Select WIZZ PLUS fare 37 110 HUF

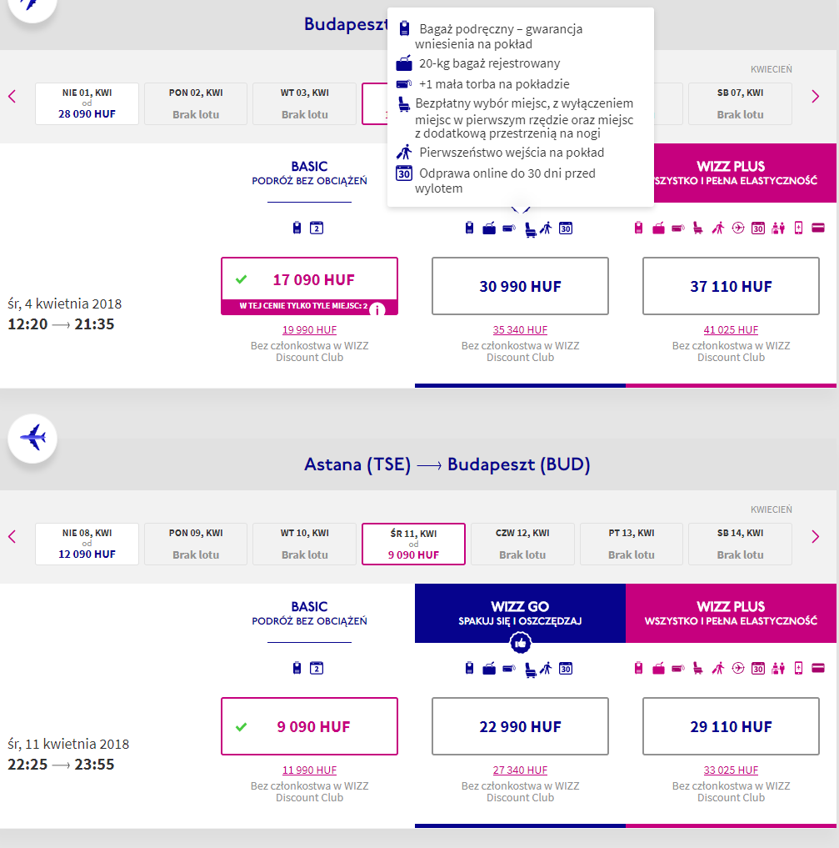tap(731, 286)
